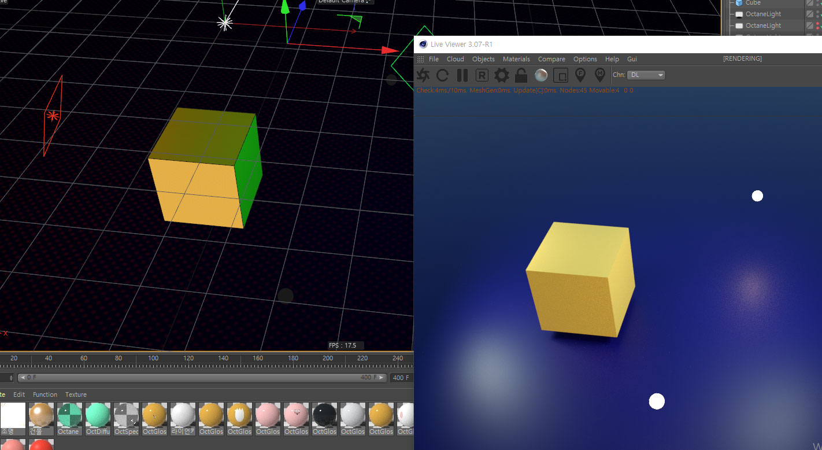Send scene and restart render in Live Viewer

tap(423, 75)
